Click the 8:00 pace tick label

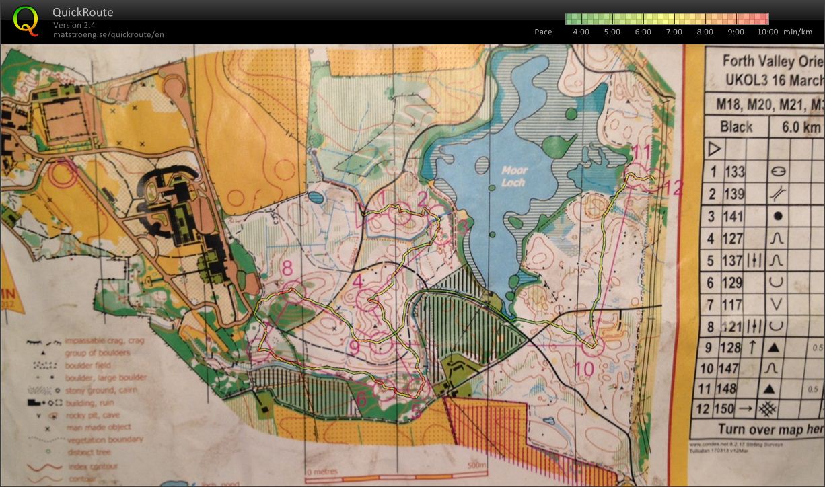(705, 32)
